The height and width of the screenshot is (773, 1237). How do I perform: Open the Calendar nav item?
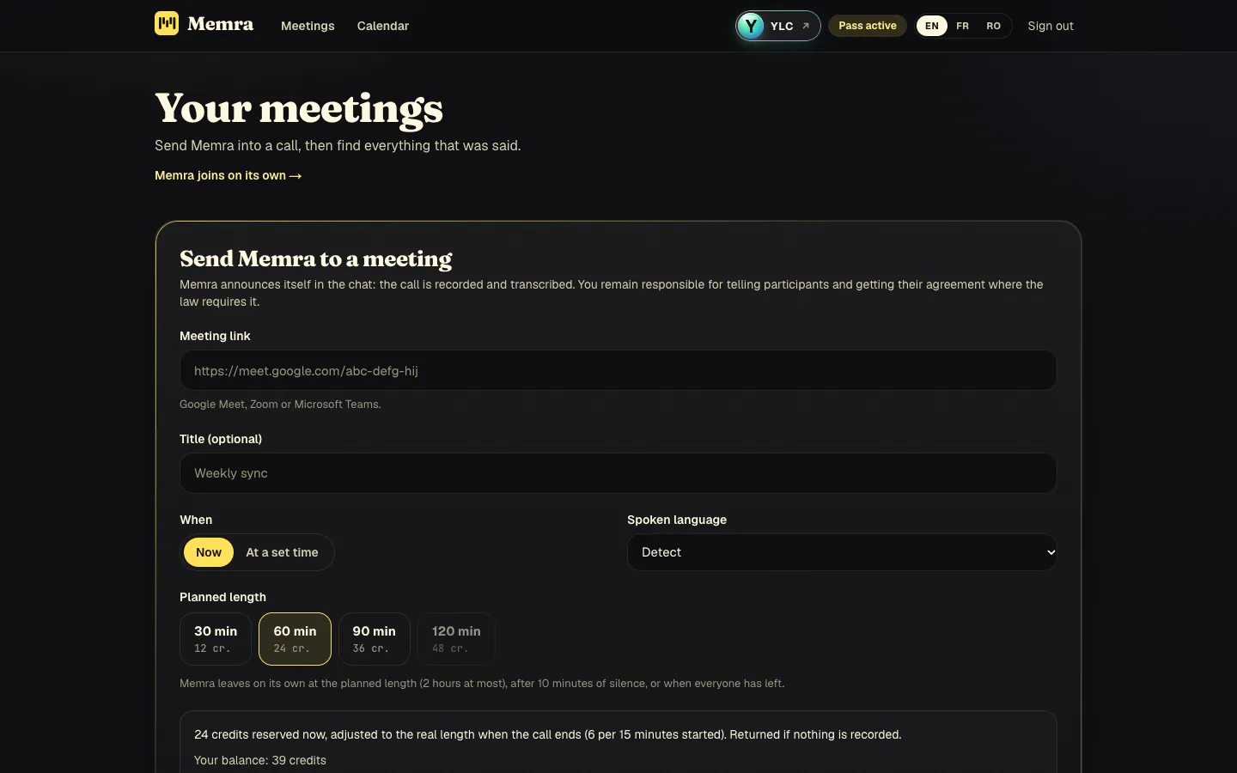click(383, 26)
